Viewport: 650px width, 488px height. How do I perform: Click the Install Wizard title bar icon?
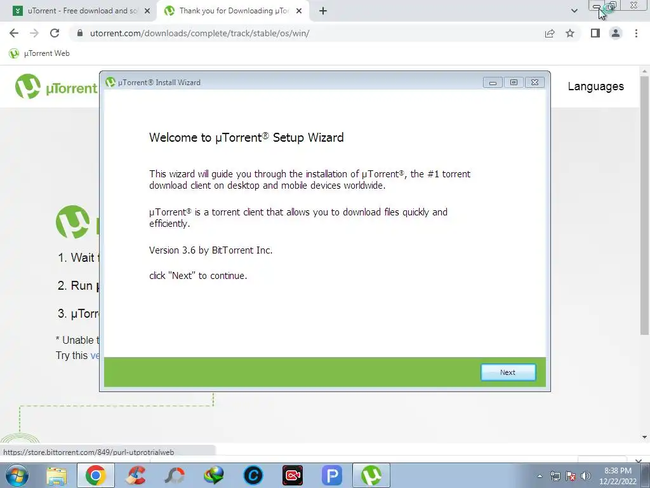point(110,82)
